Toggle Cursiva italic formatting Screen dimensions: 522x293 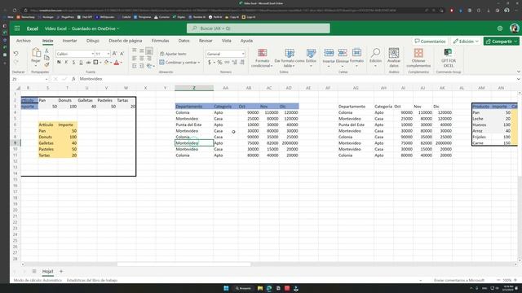click(x=66, y=62)
